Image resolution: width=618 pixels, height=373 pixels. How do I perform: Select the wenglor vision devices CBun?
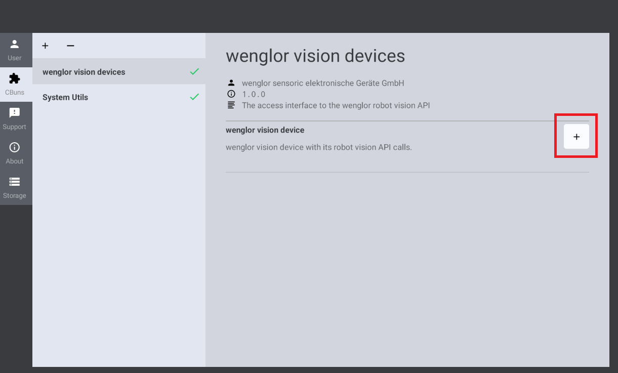click(x=84, y=72)
